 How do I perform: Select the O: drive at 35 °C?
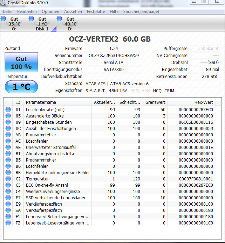(x=14, y=24)
